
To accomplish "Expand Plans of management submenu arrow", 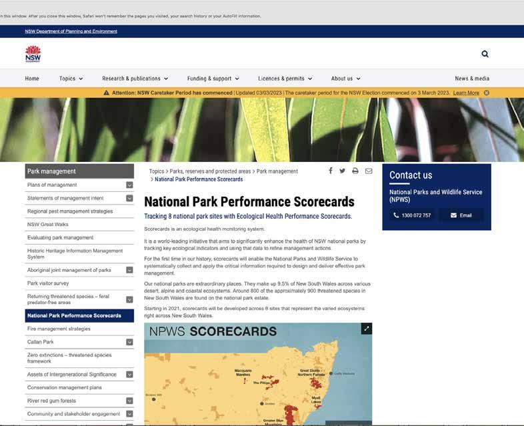I will tap(129, 185).
